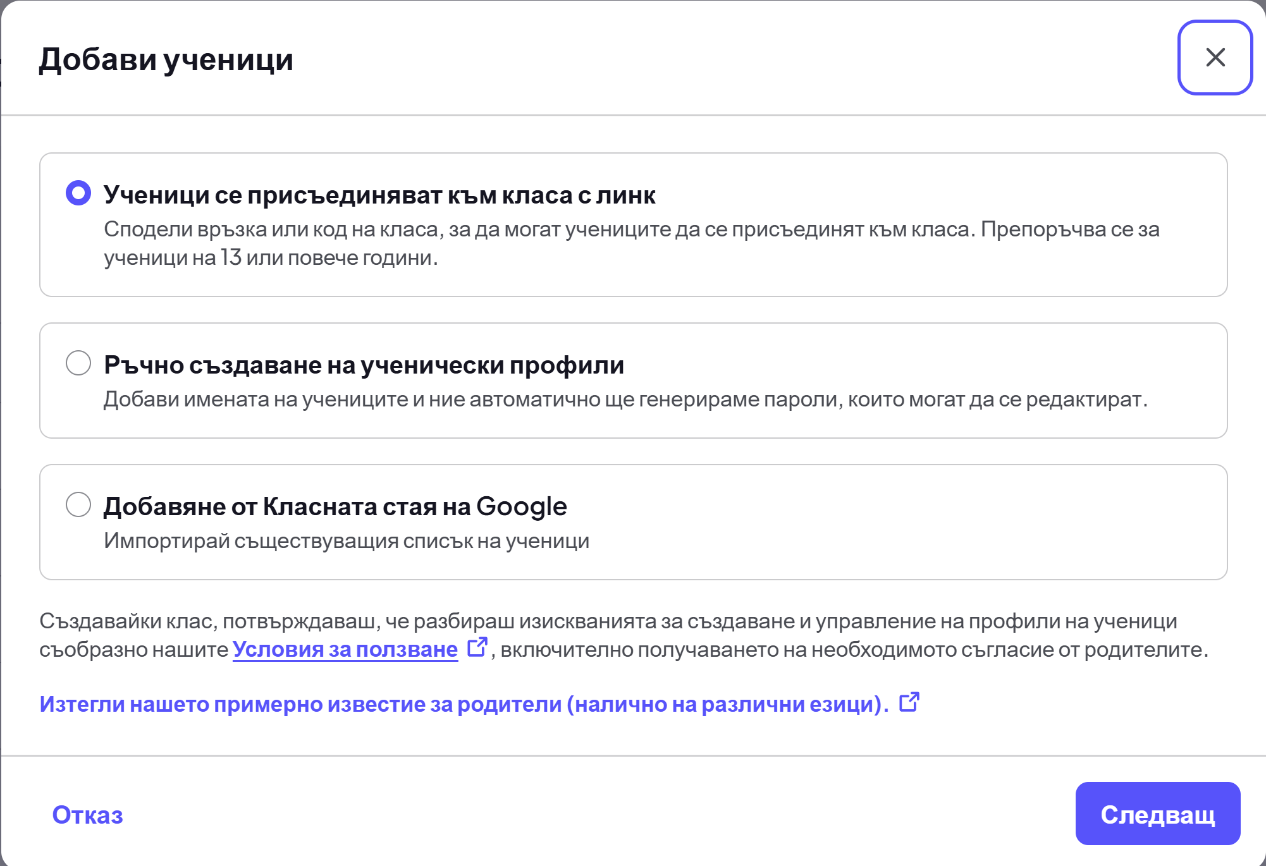Click external-link icon beside Условия за ползване
This screenshot has width=1266, height=866.
pos(477,647)
